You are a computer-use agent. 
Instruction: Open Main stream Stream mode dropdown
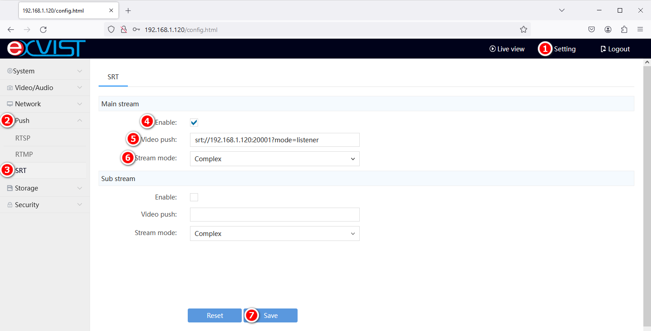point(275,159)
